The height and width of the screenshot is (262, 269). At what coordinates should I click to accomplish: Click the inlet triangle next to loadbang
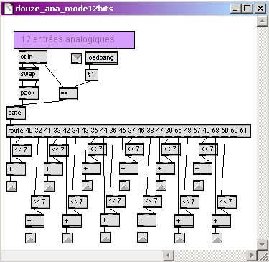[x=76, y=58]
